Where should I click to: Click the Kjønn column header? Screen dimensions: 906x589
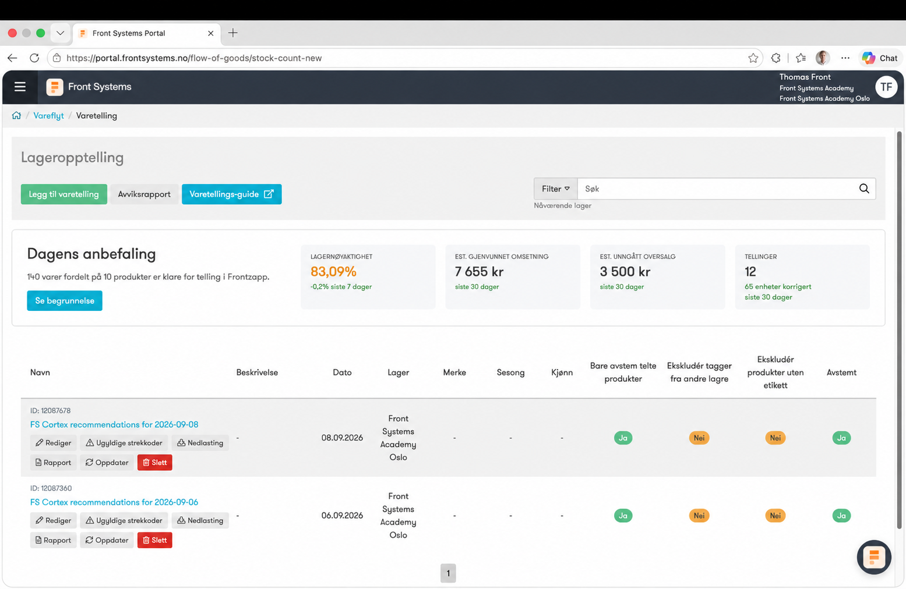click(562, 372)
